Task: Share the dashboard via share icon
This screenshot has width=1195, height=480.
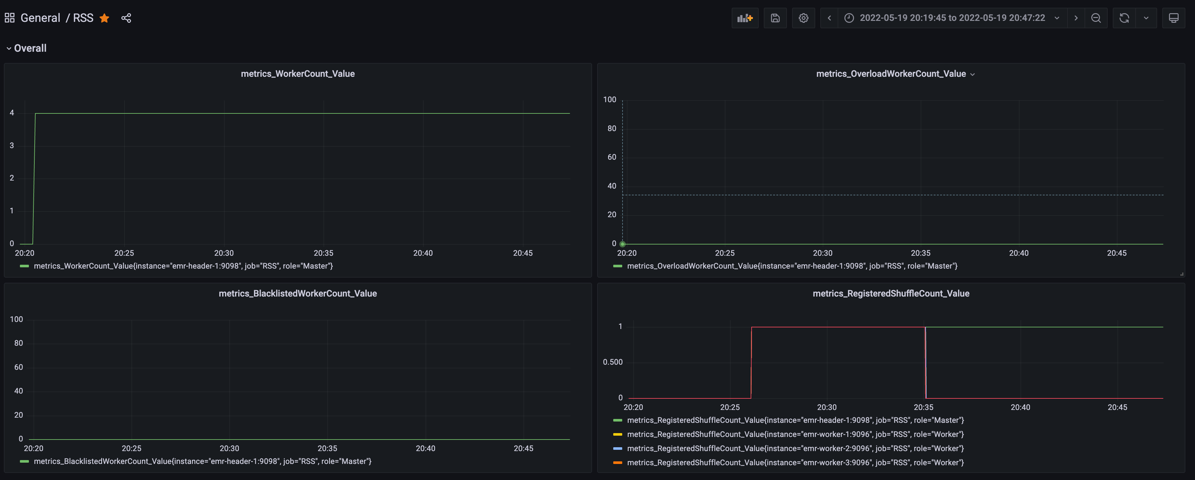Action: point(126,18)
